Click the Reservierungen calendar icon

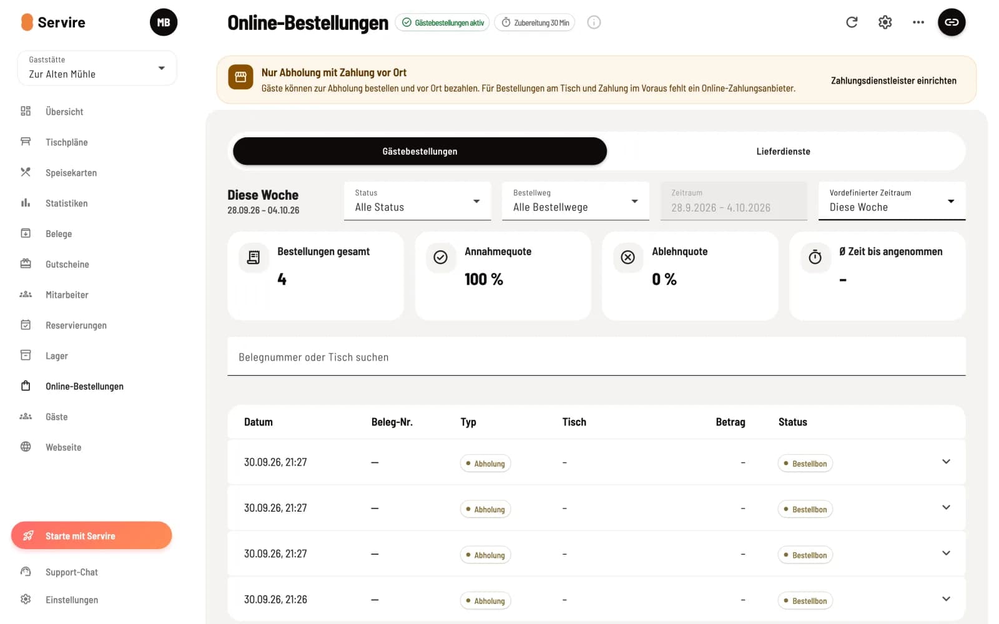coord(26,325)
